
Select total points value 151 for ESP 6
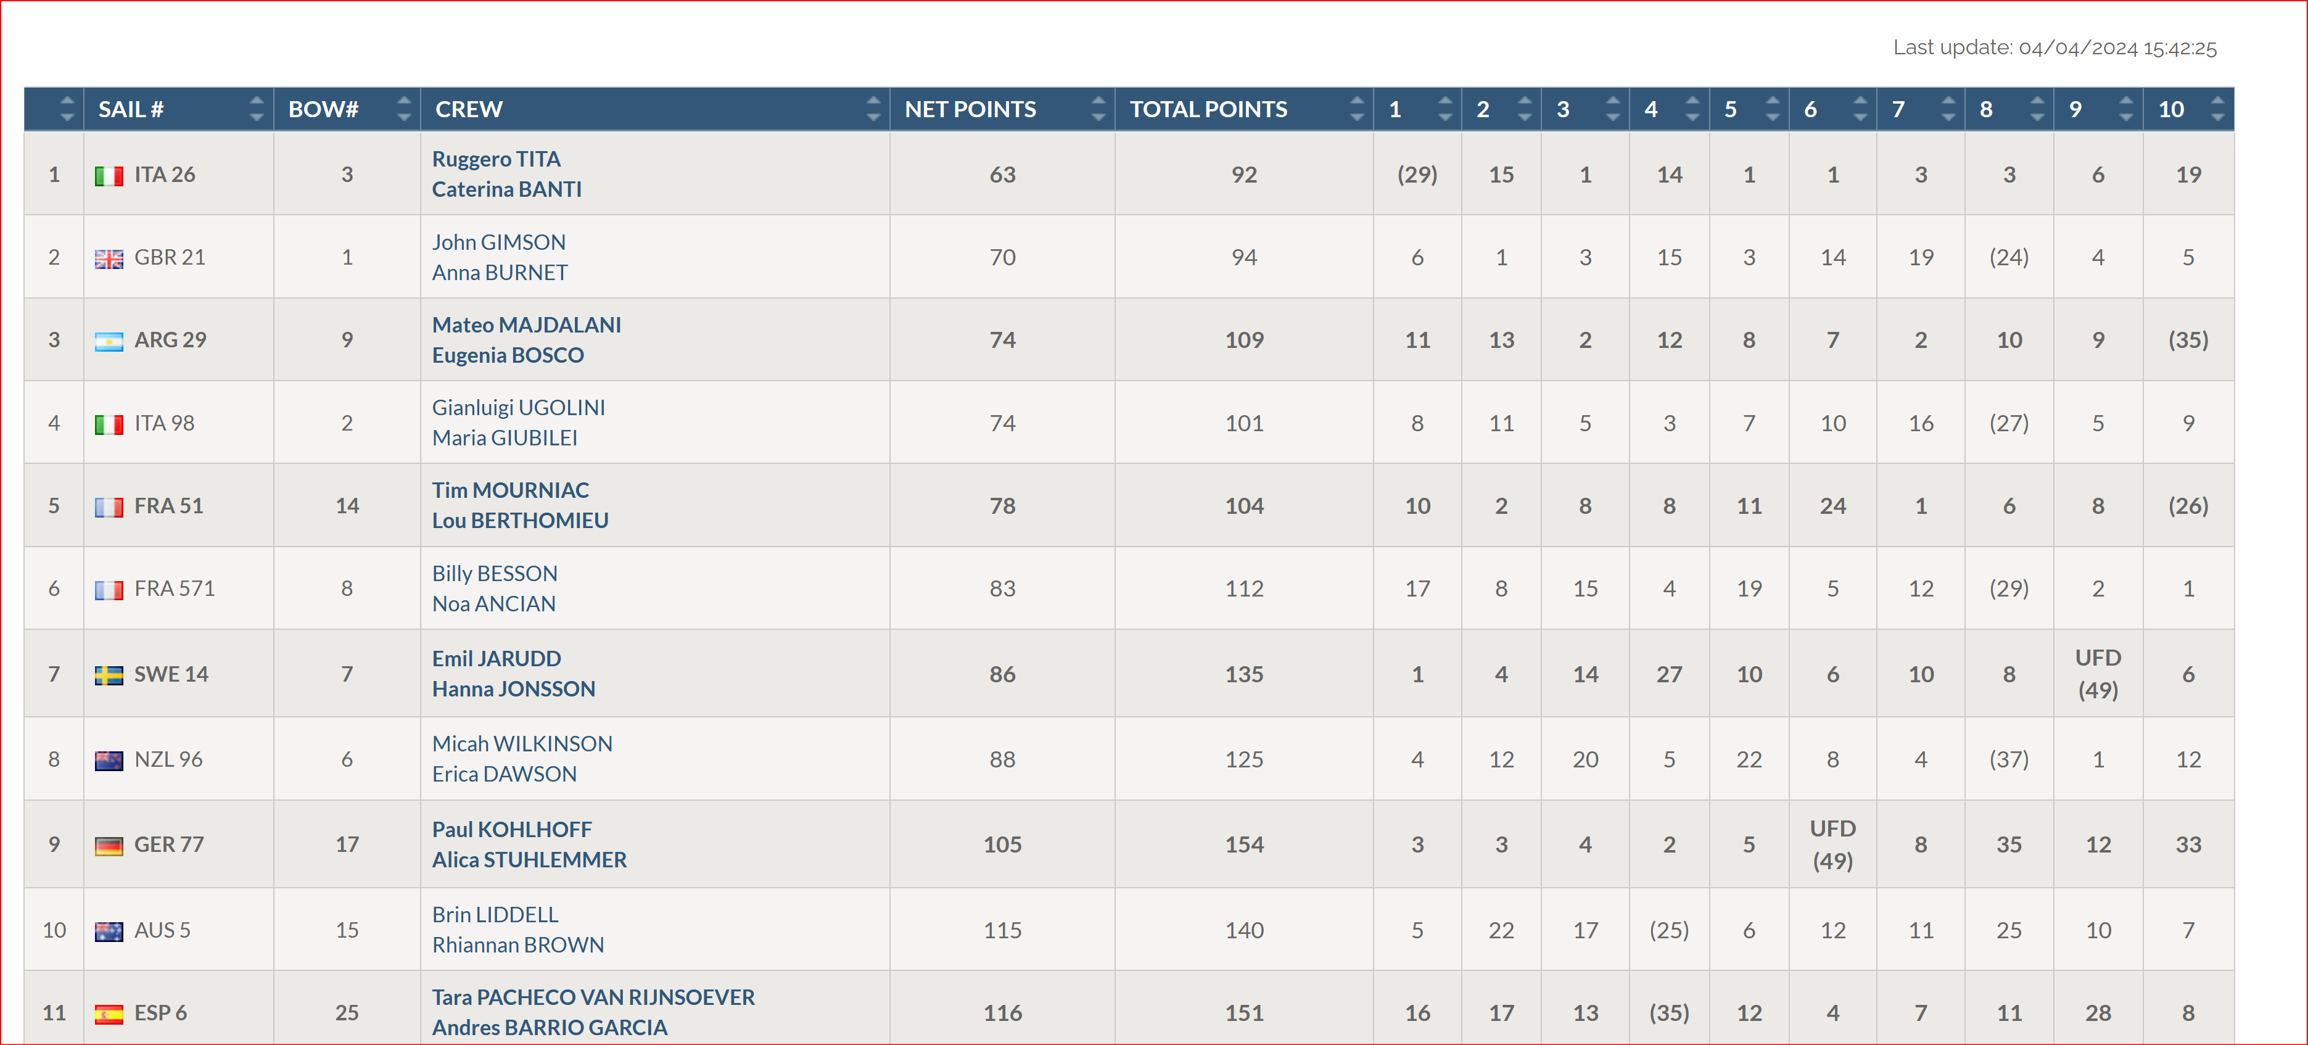1245,1014
